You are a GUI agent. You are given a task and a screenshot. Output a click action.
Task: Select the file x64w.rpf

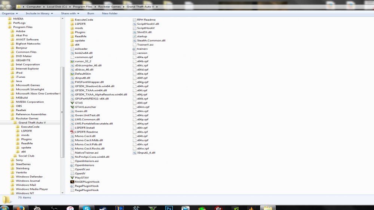tap(143, 148)
